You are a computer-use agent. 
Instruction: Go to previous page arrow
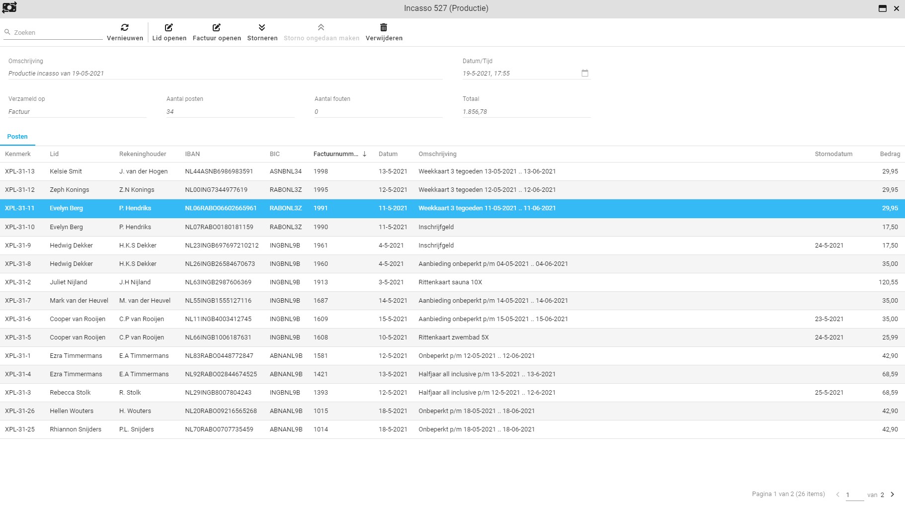pyautogui.click(x=838, y=495)
